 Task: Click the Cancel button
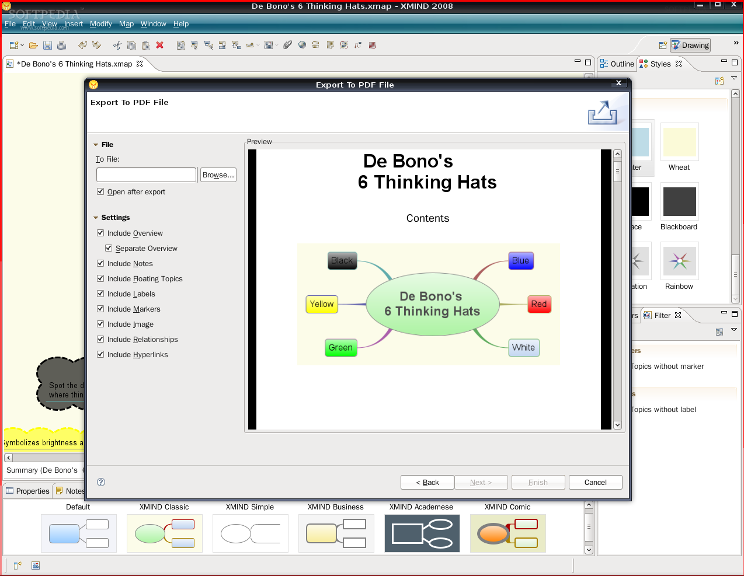(596, 483)
